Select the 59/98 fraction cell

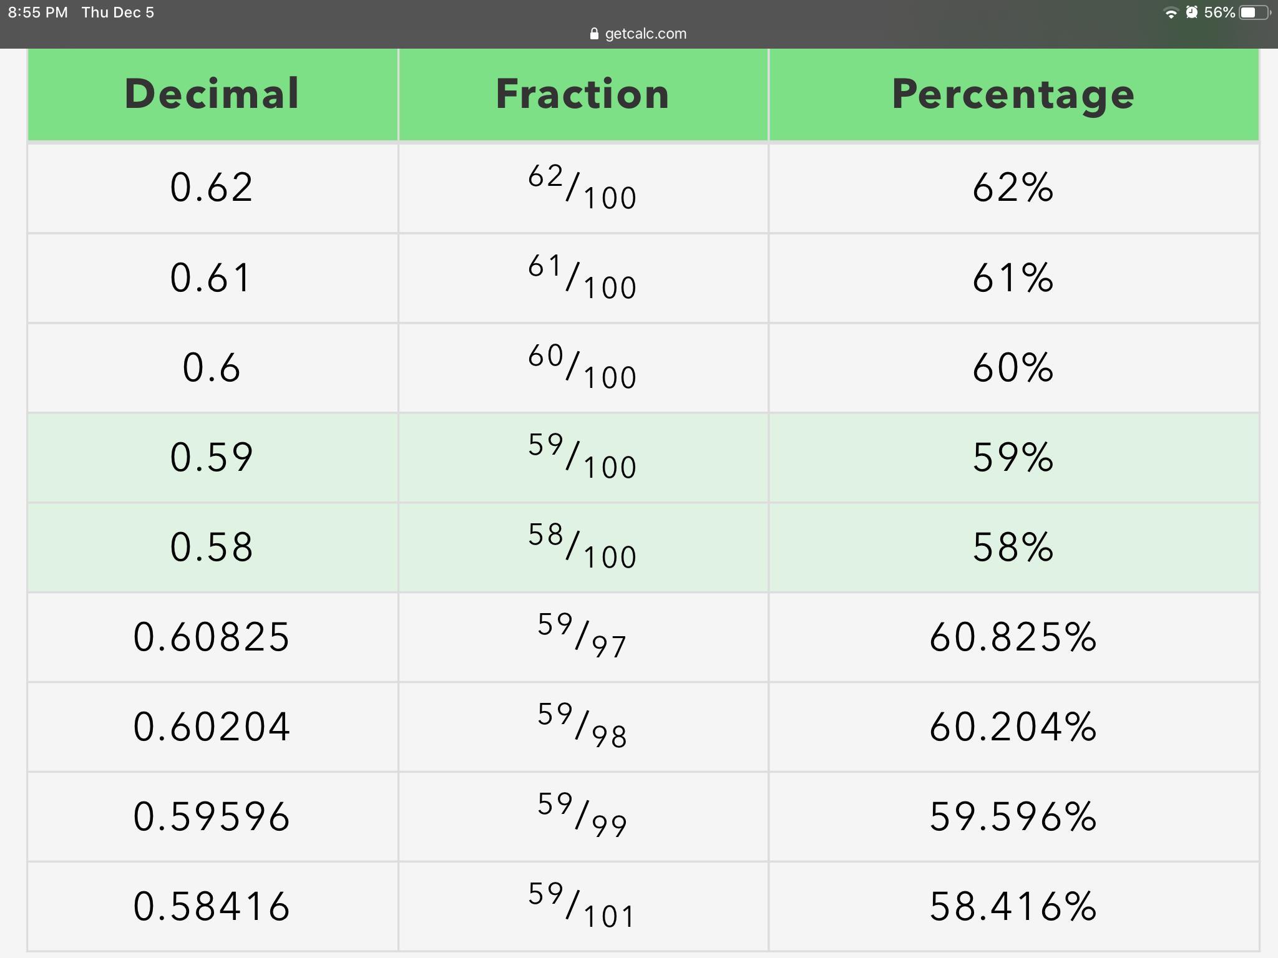pyautogui.click(x=583, y=727)
